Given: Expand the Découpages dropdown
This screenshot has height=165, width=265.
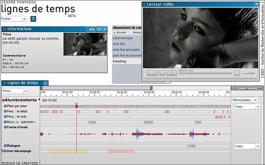Looking at the screenshot, I should 256,100.
